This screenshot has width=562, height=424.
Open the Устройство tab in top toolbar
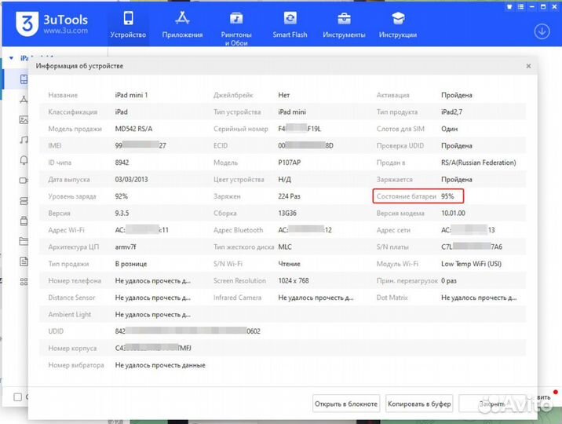pos(128,24)
